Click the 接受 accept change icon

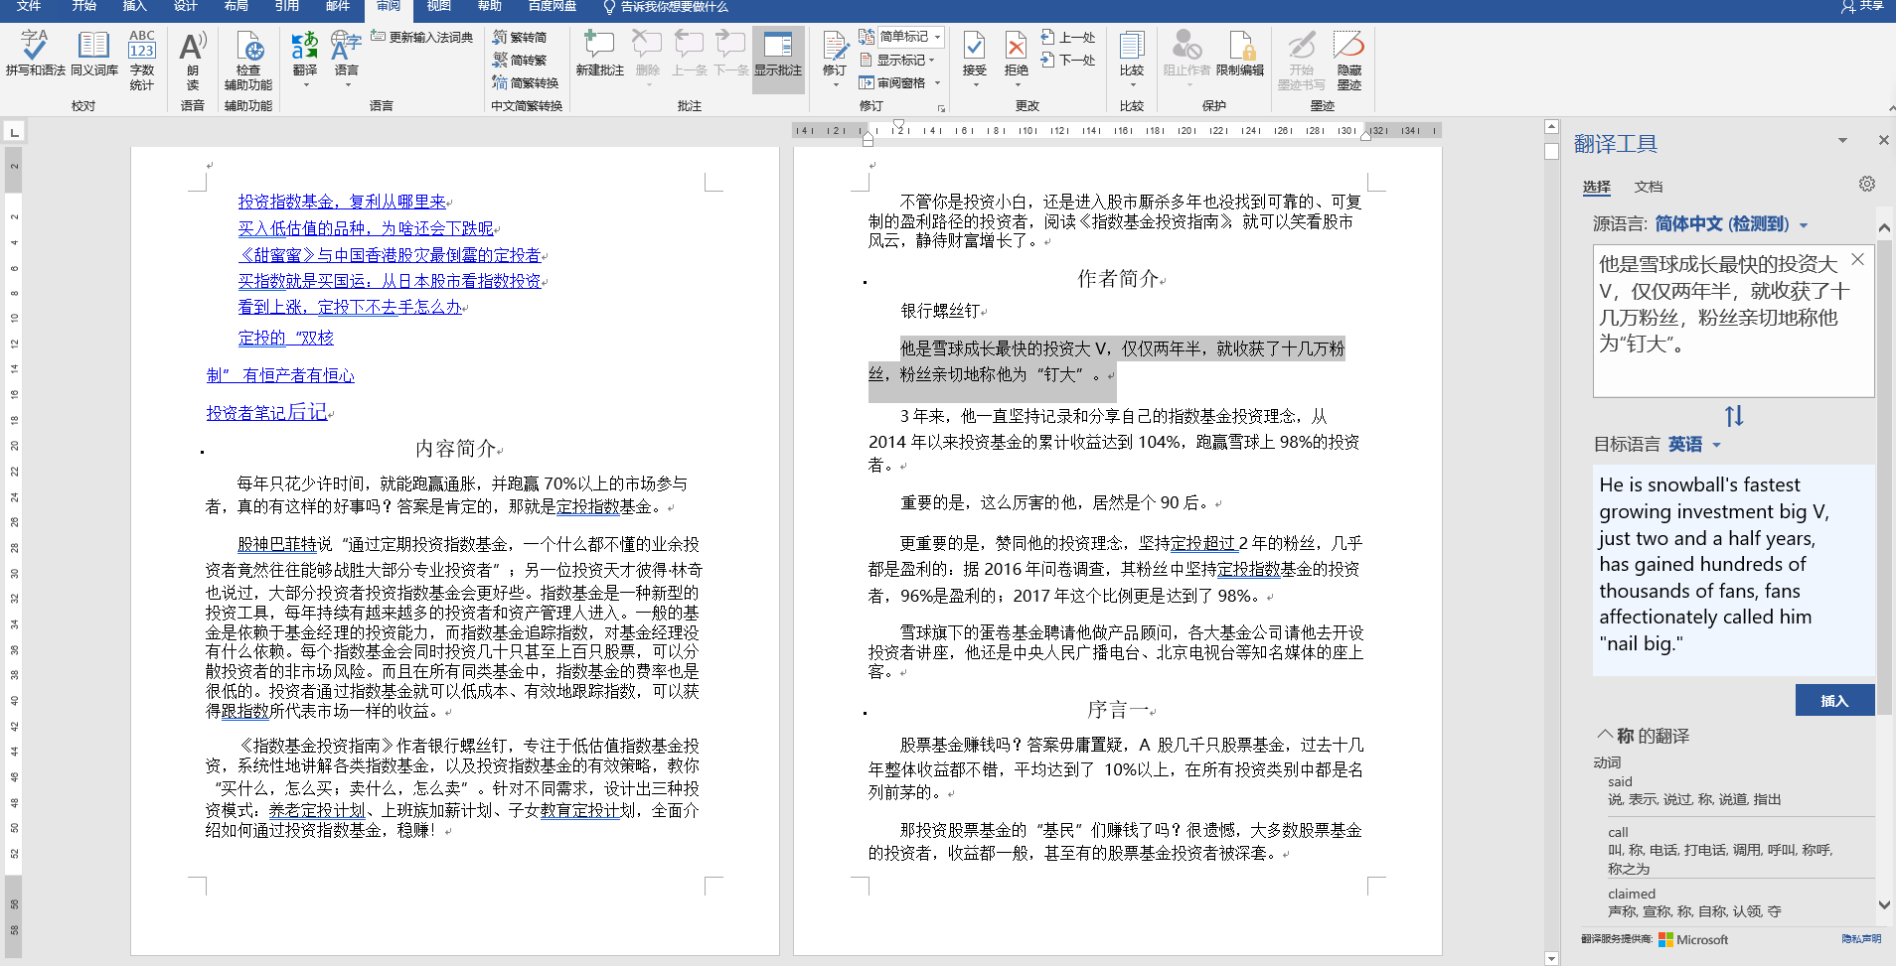[975, 59]
